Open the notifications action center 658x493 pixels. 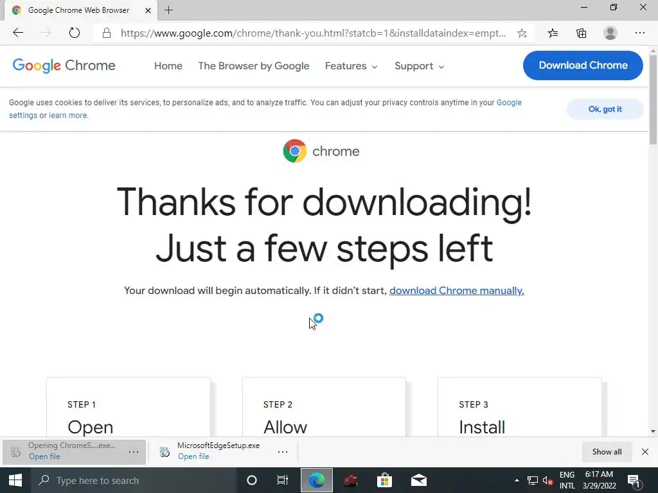point(633,481)
